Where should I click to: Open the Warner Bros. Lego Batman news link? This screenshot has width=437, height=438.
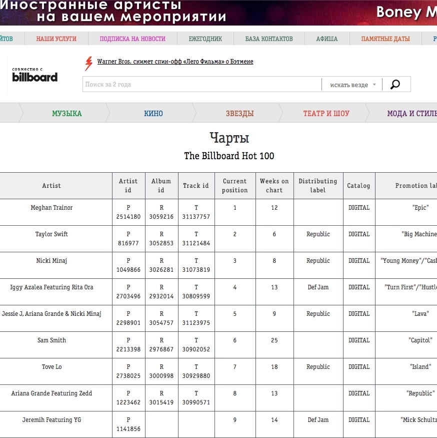(175, 62)
